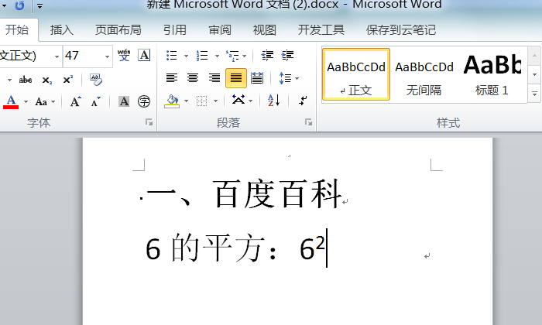This screenshot has height=325, width=542.
Task: Open the bullet list dropdown arrow
Action: coord(186,56)
